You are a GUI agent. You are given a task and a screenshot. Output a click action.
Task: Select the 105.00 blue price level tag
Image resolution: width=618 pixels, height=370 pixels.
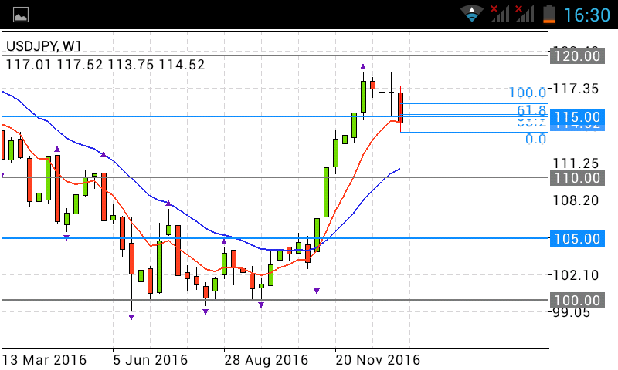tap(577, 239)
